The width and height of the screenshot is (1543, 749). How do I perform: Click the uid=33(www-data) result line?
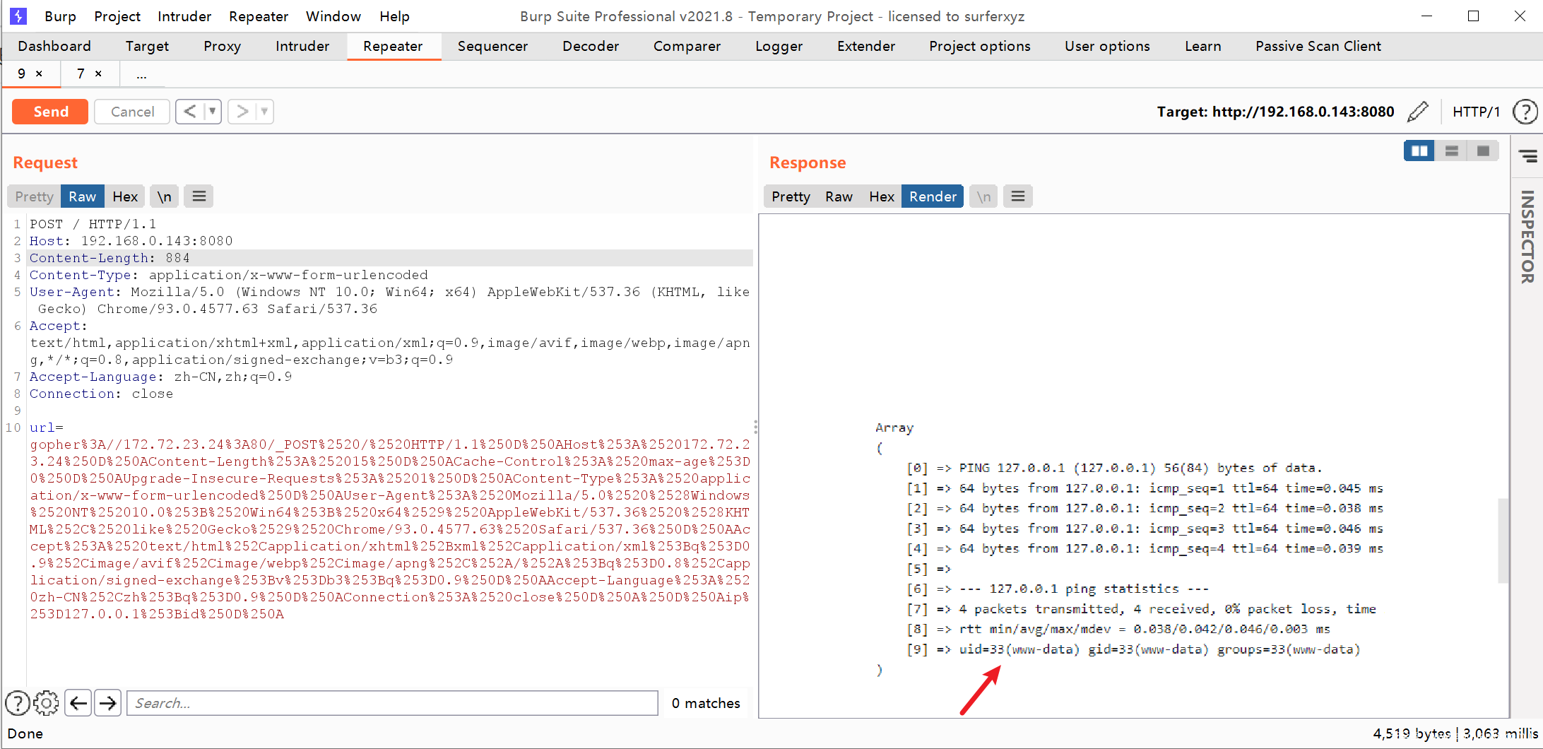1159,649
